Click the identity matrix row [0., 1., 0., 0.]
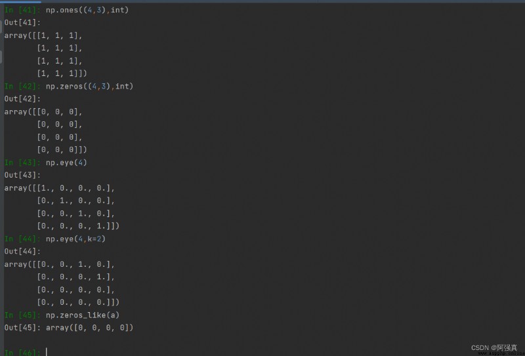Image resolution: width=525 pixels, height=356 pixels. tap(76, 201)
